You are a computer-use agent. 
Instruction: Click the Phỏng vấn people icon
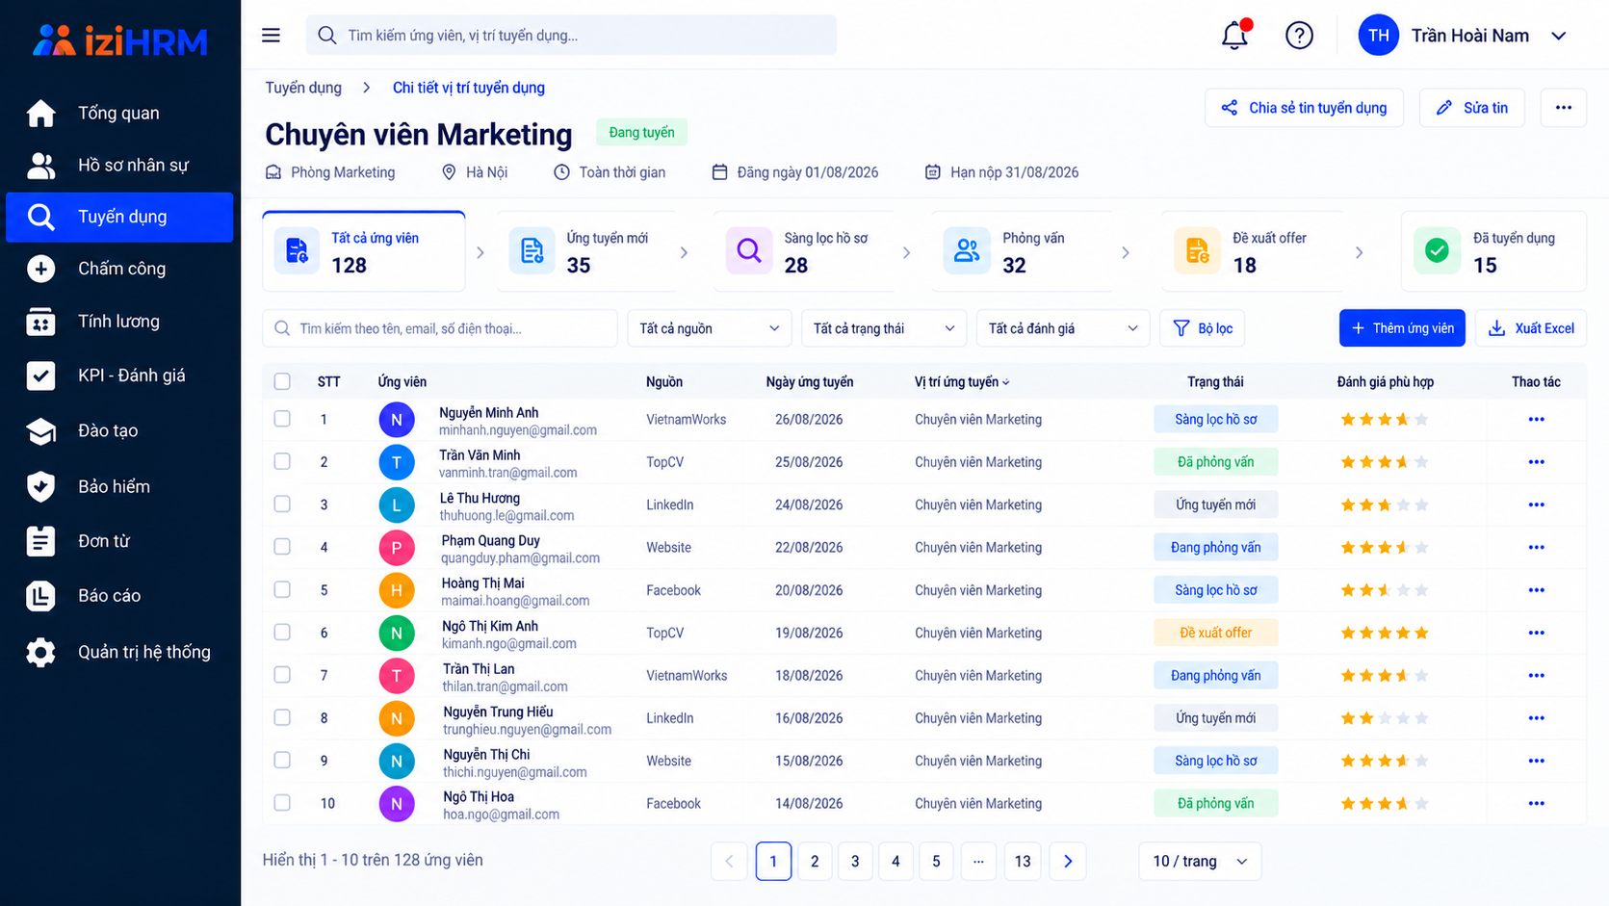pyautogui.click(x=967, y=251)
